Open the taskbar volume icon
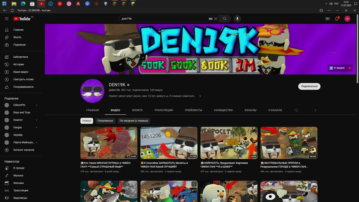The width and height of the screenshot is (359, 202). [x=331, y=4]
